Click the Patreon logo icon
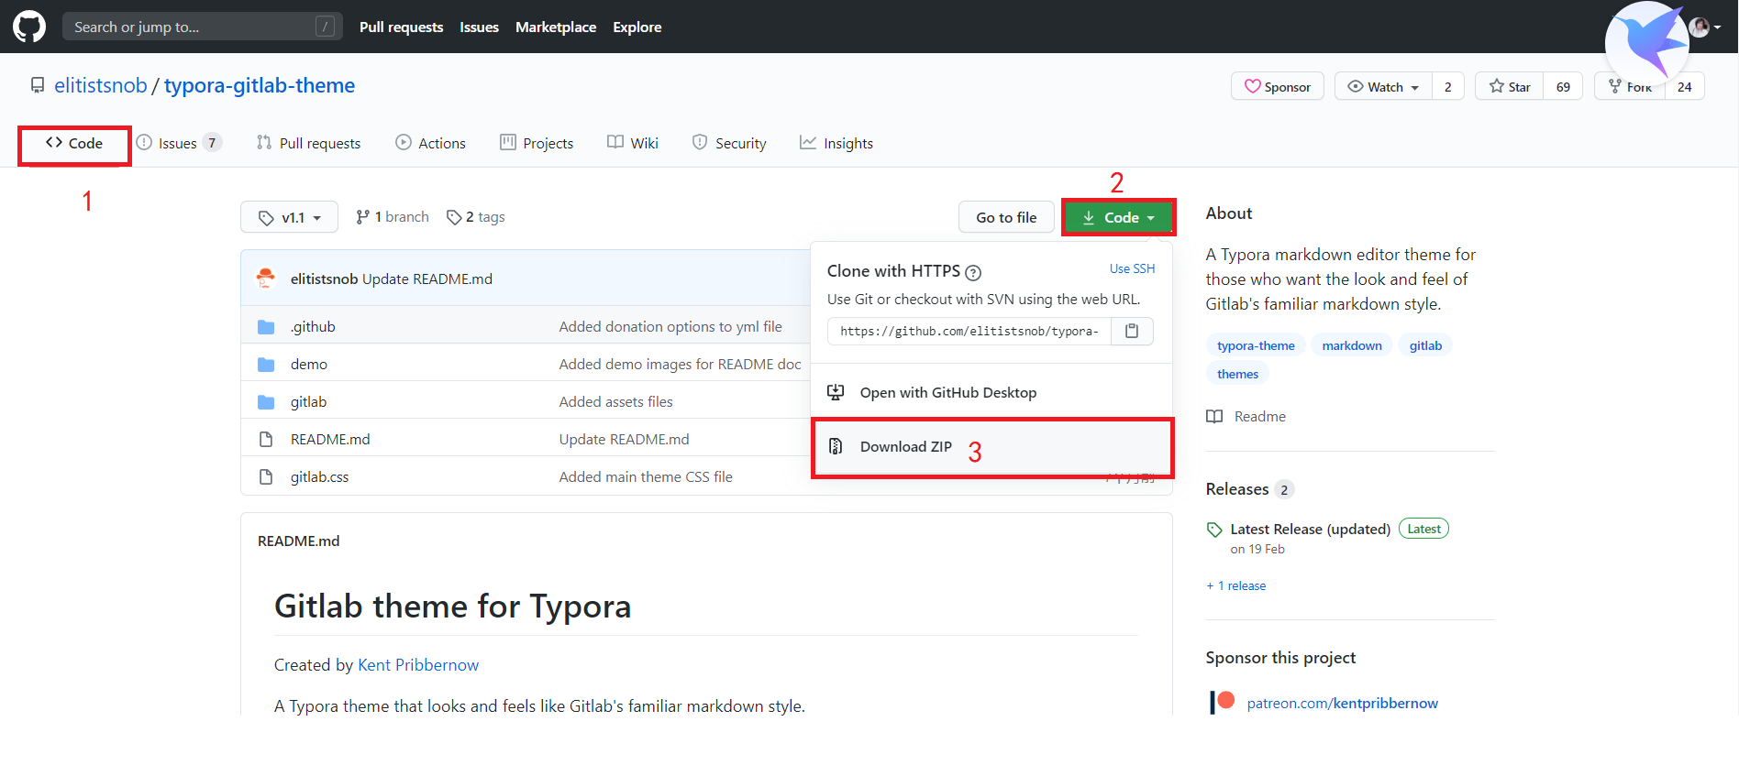This screenshot has width=1739, height=765. pyautogui.click(x=1223, y=702)
